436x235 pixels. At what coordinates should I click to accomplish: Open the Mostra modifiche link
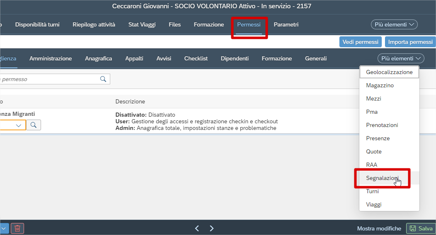pyautogui.click(x=379, y=228)
